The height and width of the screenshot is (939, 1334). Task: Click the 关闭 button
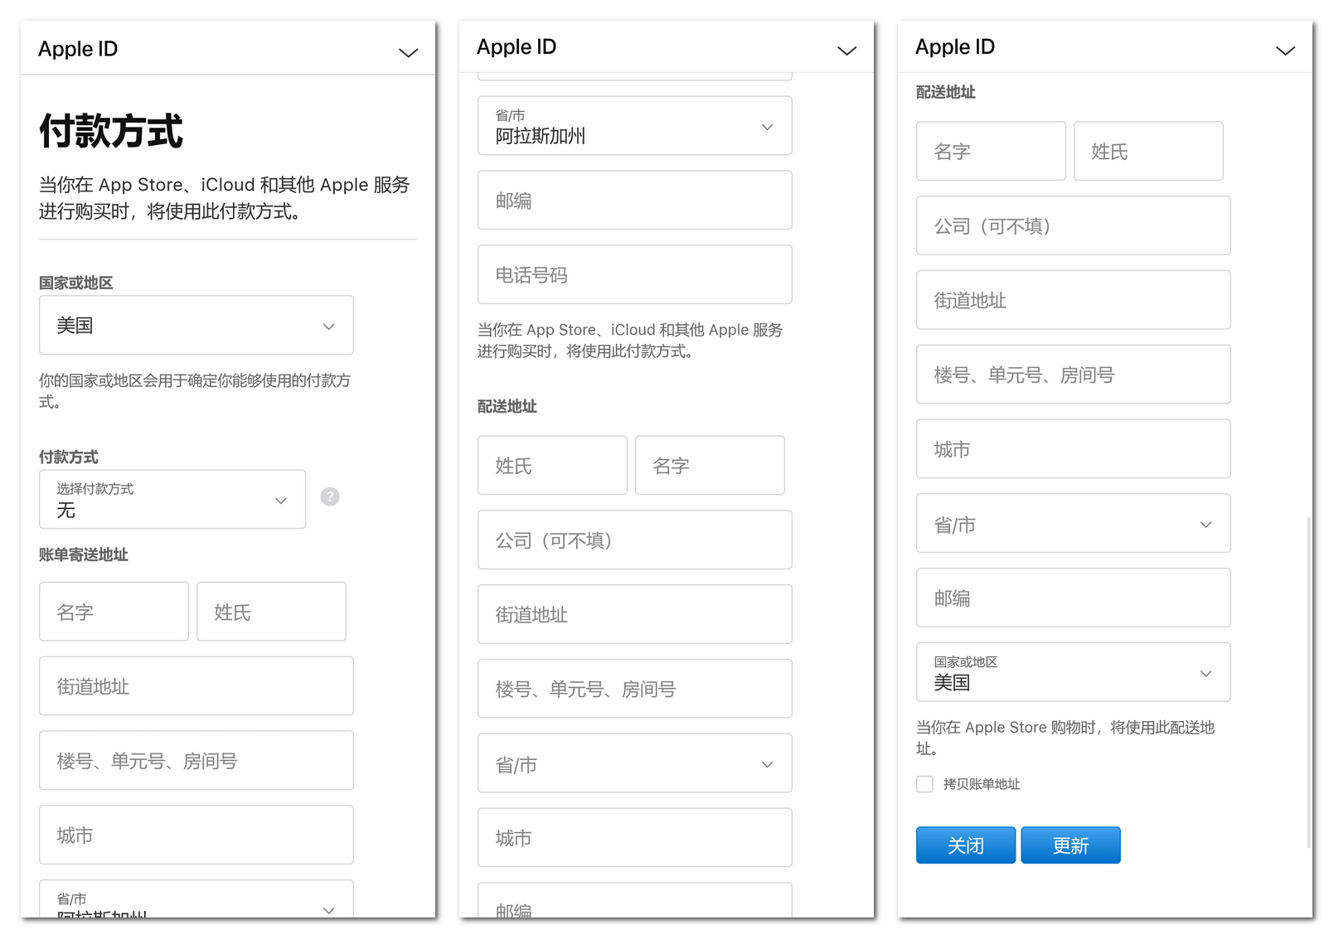tap(966, 845)
